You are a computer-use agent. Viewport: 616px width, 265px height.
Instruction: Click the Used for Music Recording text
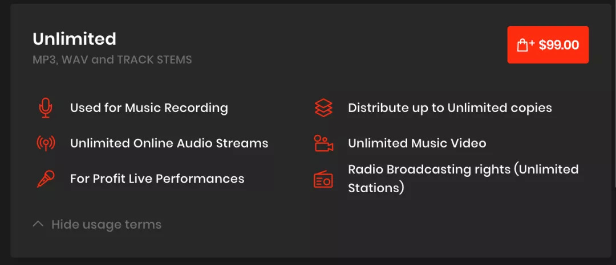coord(149,108)
